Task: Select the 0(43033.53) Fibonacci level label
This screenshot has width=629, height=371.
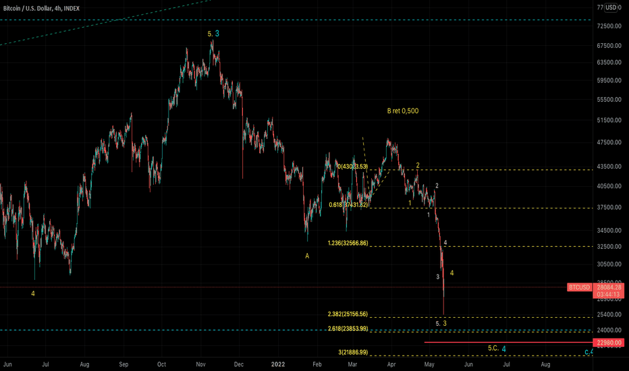Action: (352, 167)
